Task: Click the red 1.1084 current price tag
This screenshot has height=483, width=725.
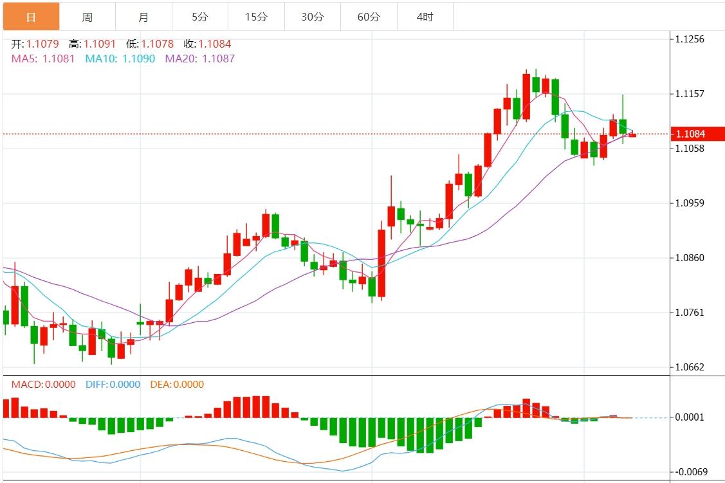Action: coord(697,134)
